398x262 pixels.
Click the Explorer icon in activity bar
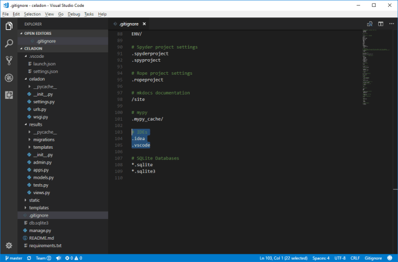click(x=9, y=26)
